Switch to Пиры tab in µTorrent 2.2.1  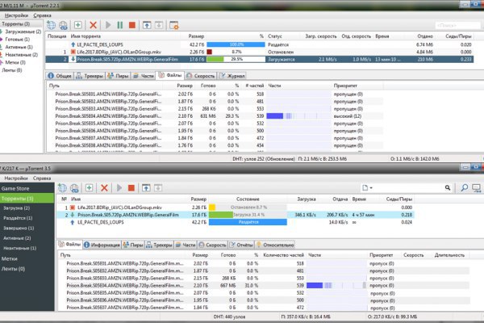click(x=118, y=75)
